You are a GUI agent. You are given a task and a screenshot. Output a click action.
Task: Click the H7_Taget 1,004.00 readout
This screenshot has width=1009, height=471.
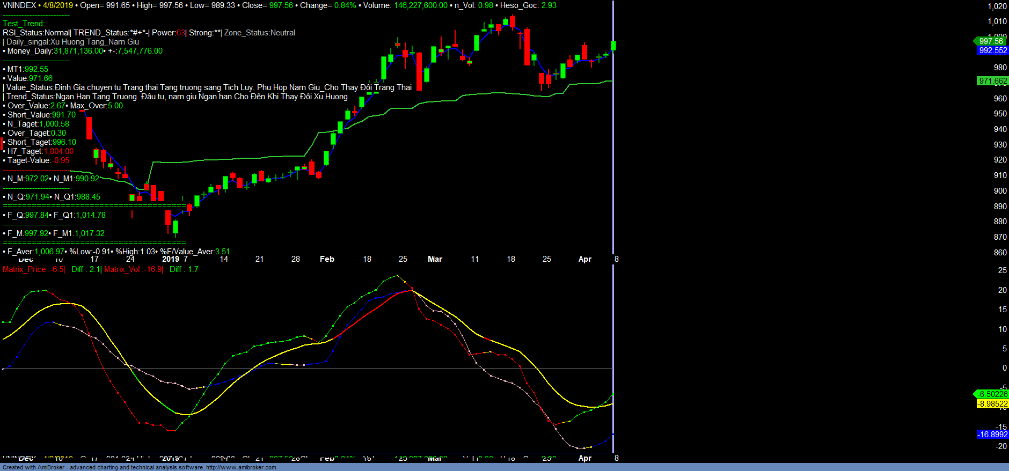(40, 151)
